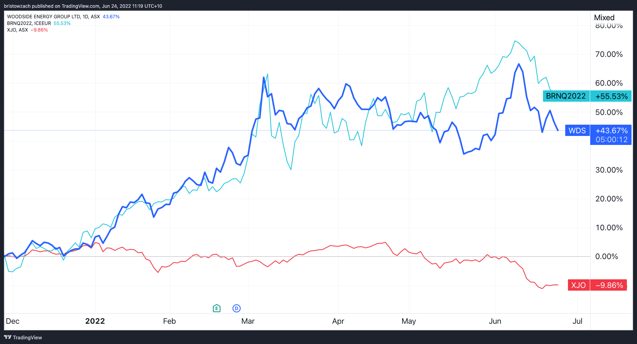Click the Dec time axis label
Screen dimensions: 637x344
[12, 321]
